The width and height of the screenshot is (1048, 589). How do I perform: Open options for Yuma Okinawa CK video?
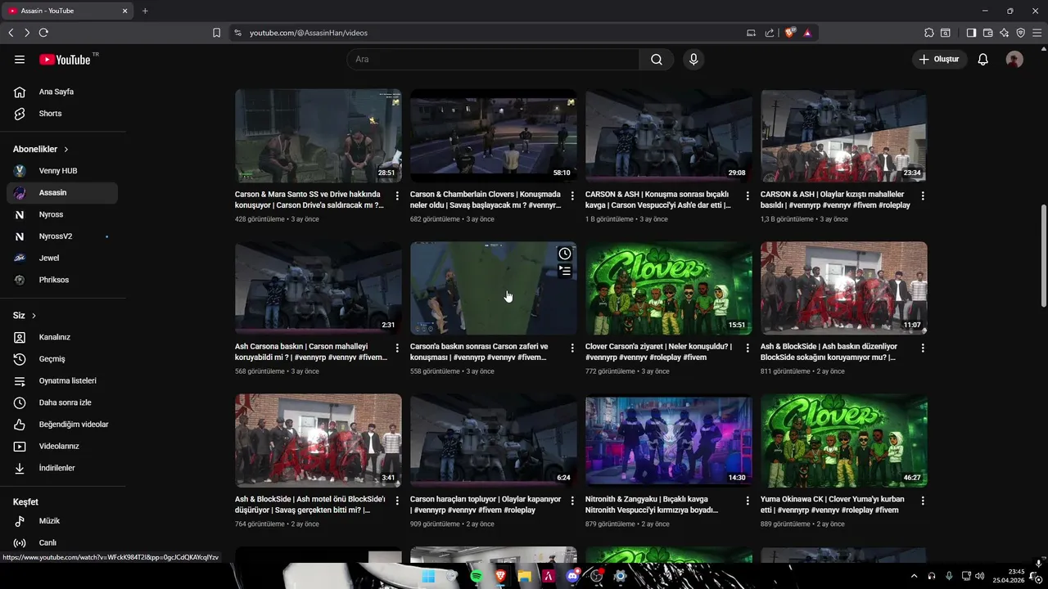click(923, 501)
